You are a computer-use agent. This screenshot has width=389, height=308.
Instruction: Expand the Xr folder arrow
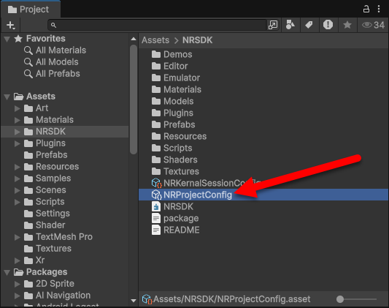(17, 260)
